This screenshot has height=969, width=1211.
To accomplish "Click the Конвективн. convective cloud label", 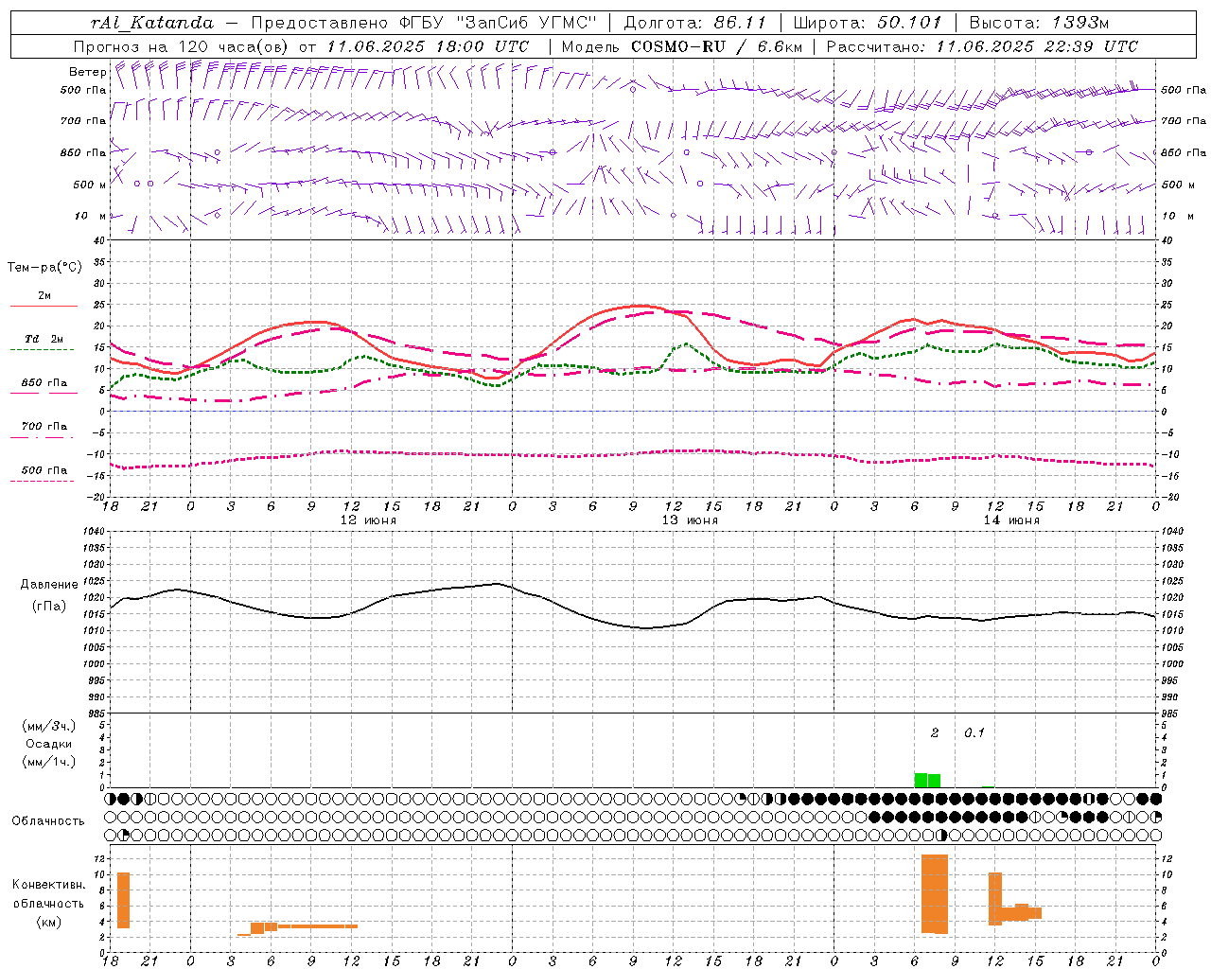I will (49, 885).
